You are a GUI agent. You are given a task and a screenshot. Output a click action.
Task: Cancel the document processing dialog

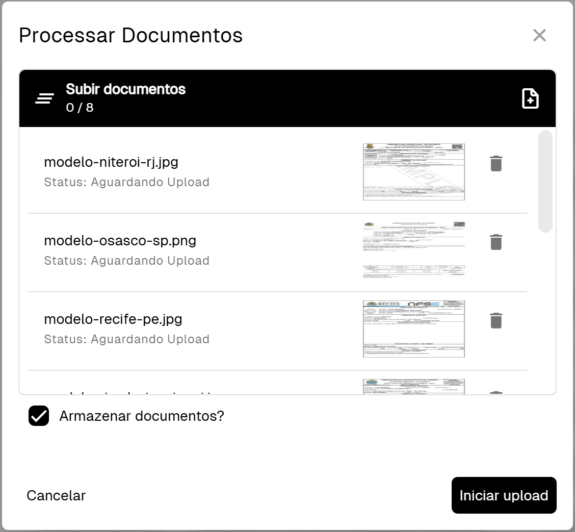56,495
